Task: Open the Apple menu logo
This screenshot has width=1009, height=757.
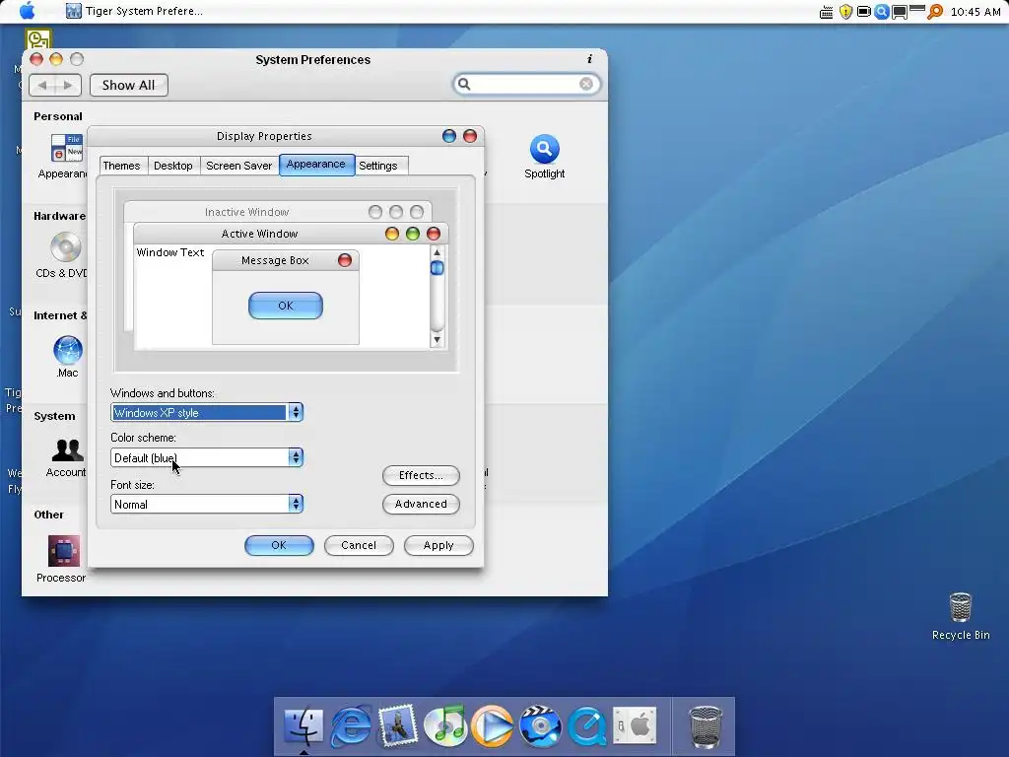Action: 27,11
